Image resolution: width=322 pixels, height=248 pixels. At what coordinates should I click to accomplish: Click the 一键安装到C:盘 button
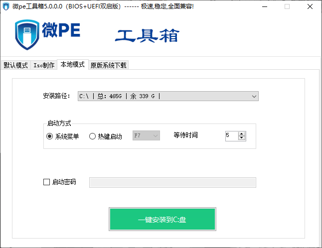coord(162,219)
